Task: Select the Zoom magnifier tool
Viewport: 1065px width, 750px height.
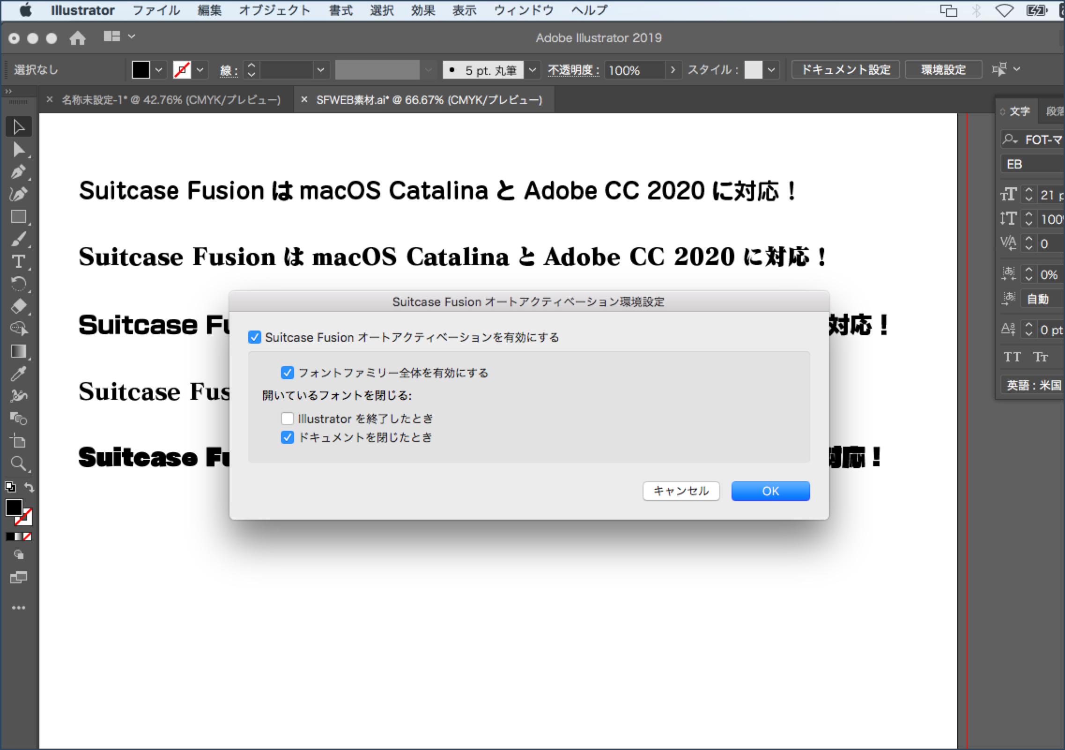Action: click(19, 463)
